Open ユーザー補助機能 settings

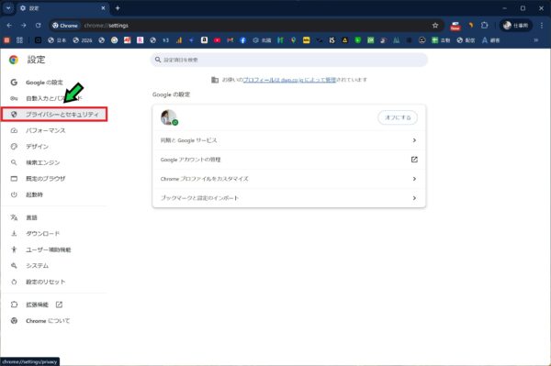click(54, 250)
